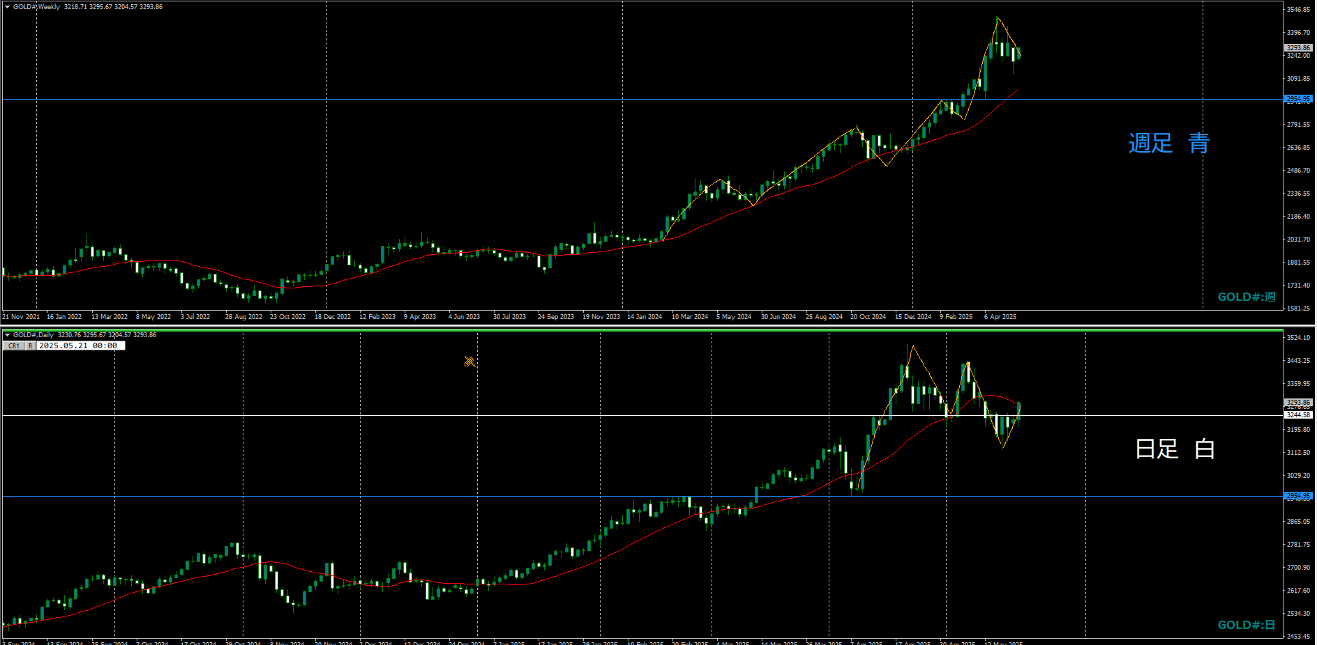Click the 3244.58 white line price label
Viewport: 1317px width, 645px height.
pos(1298,415)
